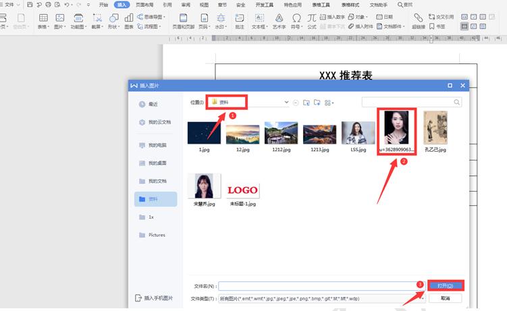Switch to the 审阅 tab
The width and height of the screenshot is (507, 311).
click(x=186, y=5)
